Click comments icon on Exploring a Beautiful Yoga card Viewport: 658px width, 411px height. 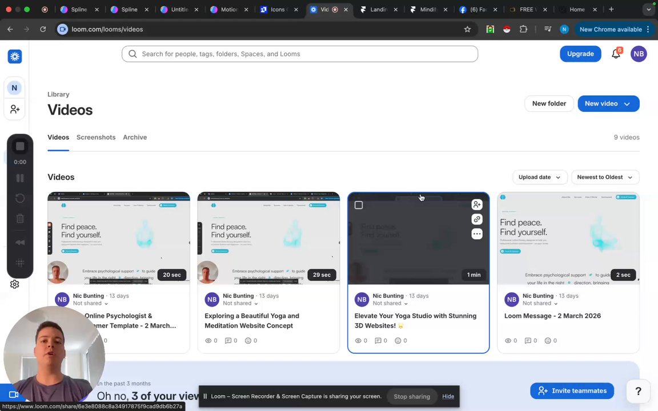tap(228, 341)
